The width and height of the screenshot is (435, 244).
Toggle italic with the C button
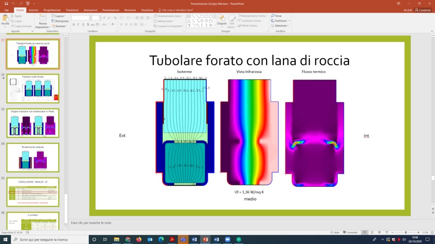78,24
